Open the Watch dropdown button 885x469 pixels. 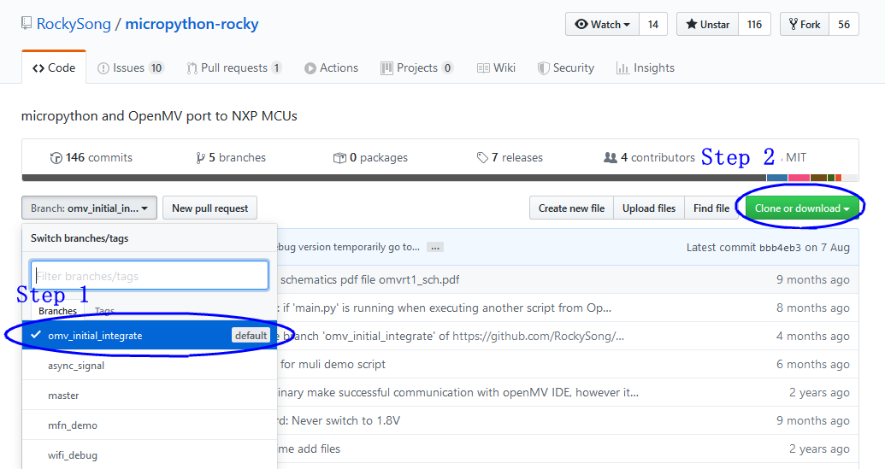point(602,24)
